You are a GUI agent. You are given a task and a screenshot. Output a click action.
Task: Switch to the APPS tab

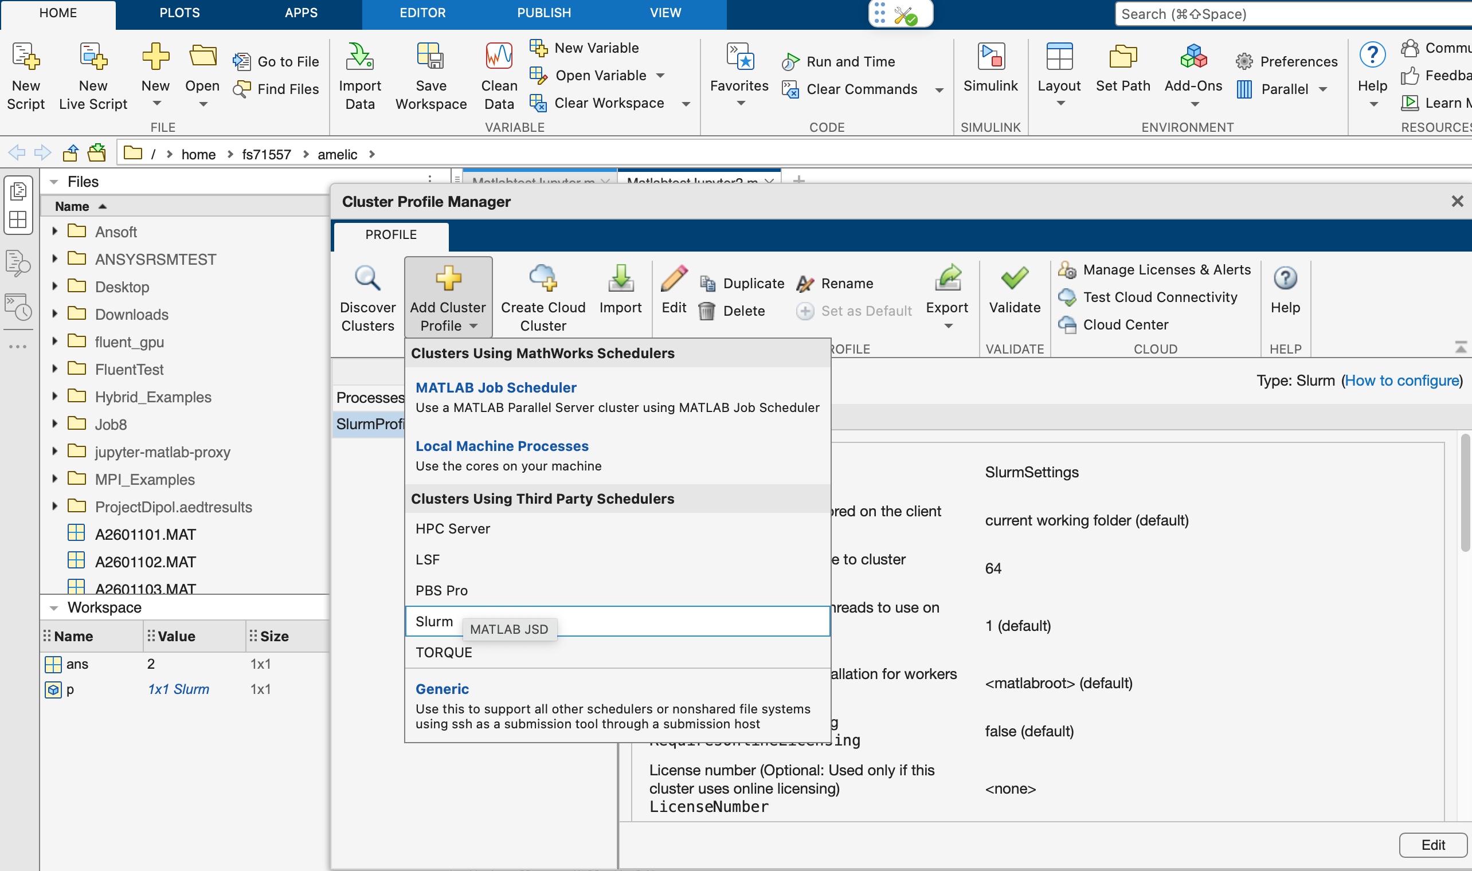(x=301, y=13)
